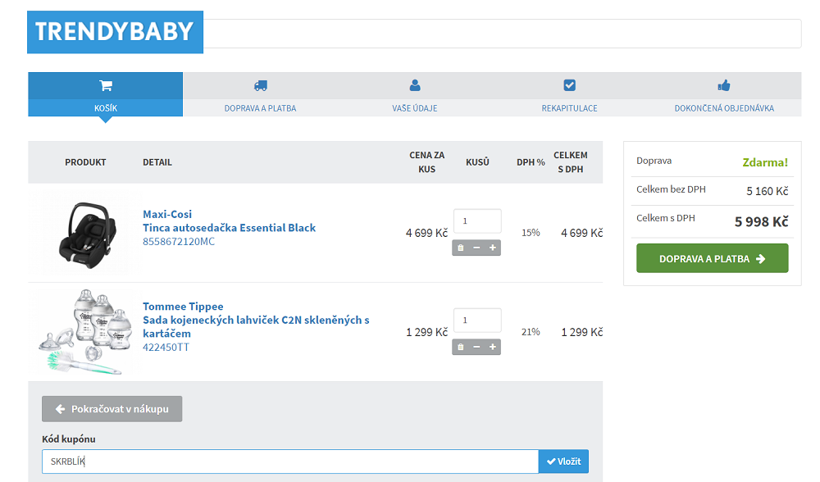The height and width of the screenshot is (482, 820).
Task: Click the Celkem s DPH column header
Action: (571, 162)
